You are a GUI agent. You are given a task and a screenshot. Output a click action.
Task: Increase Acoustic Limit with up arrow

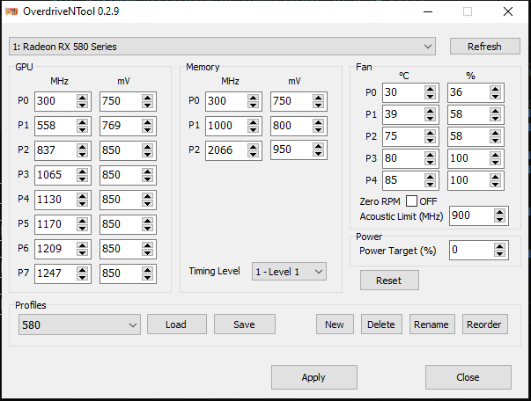tap(499, 212)
